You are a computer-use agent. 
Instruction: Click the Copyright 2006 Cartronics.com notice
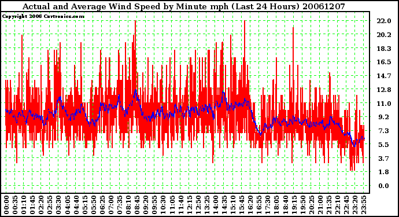(x=43, y=17)
